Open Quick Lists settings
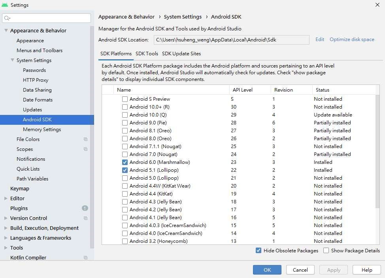The width and height of the screenshot is (385, 278). (x=28, y=169)
